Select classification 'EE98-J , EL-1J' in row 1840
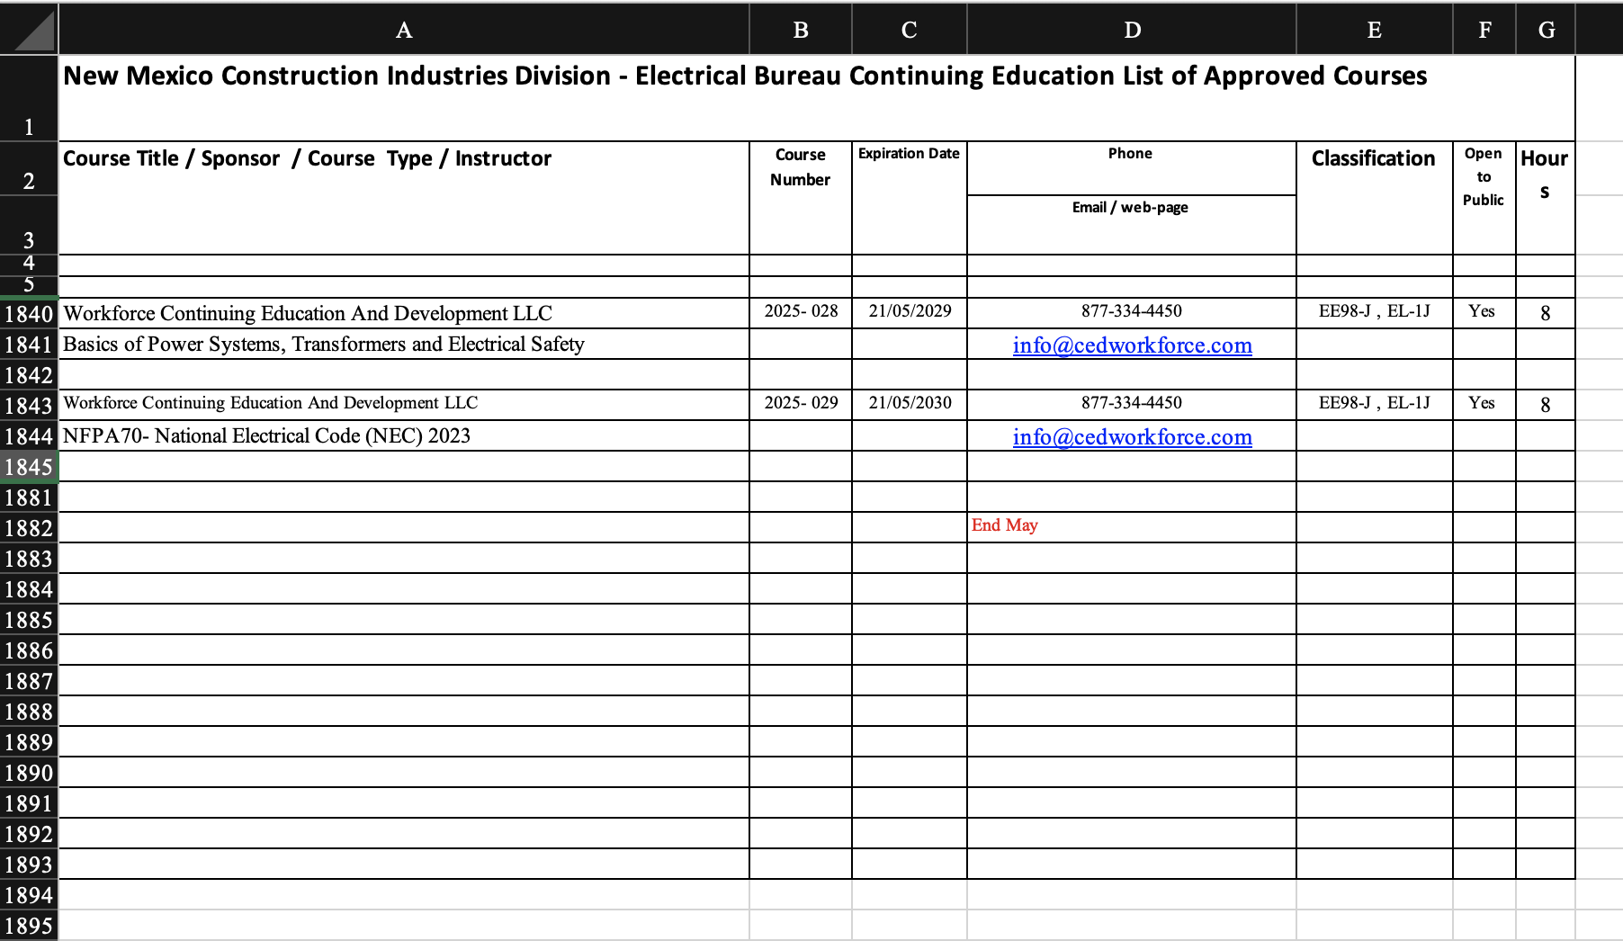The height and width of the screenshot is (941, 1623). click(x=1375, y=313)
